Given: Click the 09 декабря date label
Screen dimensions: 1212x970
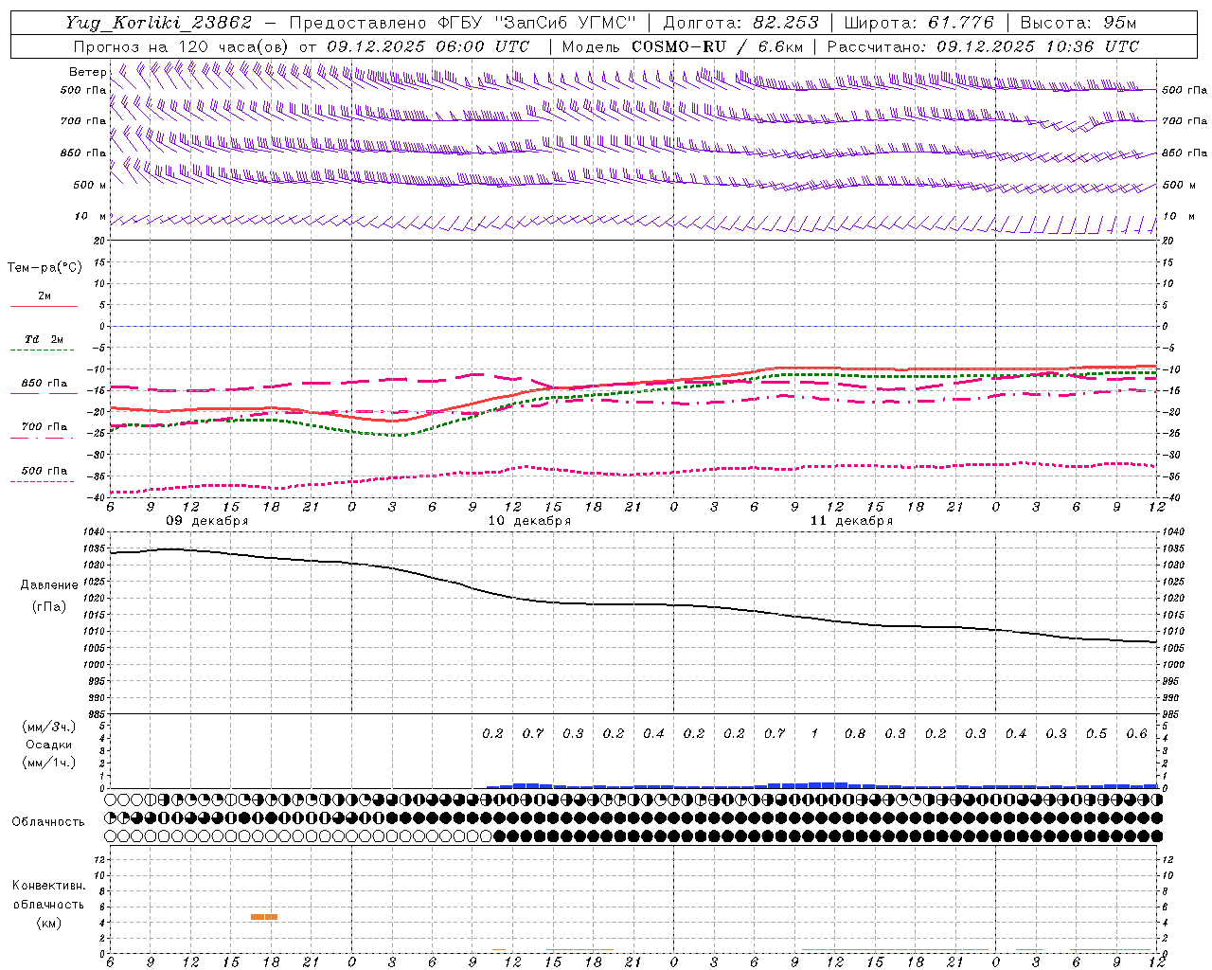Looking at the screenshot, I should [207, 521].
